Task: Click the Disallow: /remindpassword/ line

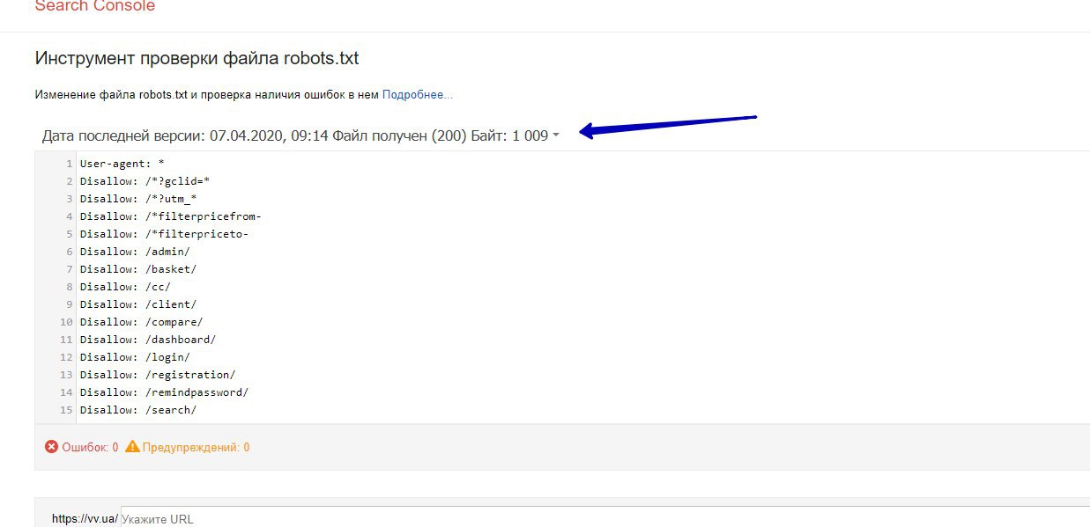Action: (x=164, y=392)
